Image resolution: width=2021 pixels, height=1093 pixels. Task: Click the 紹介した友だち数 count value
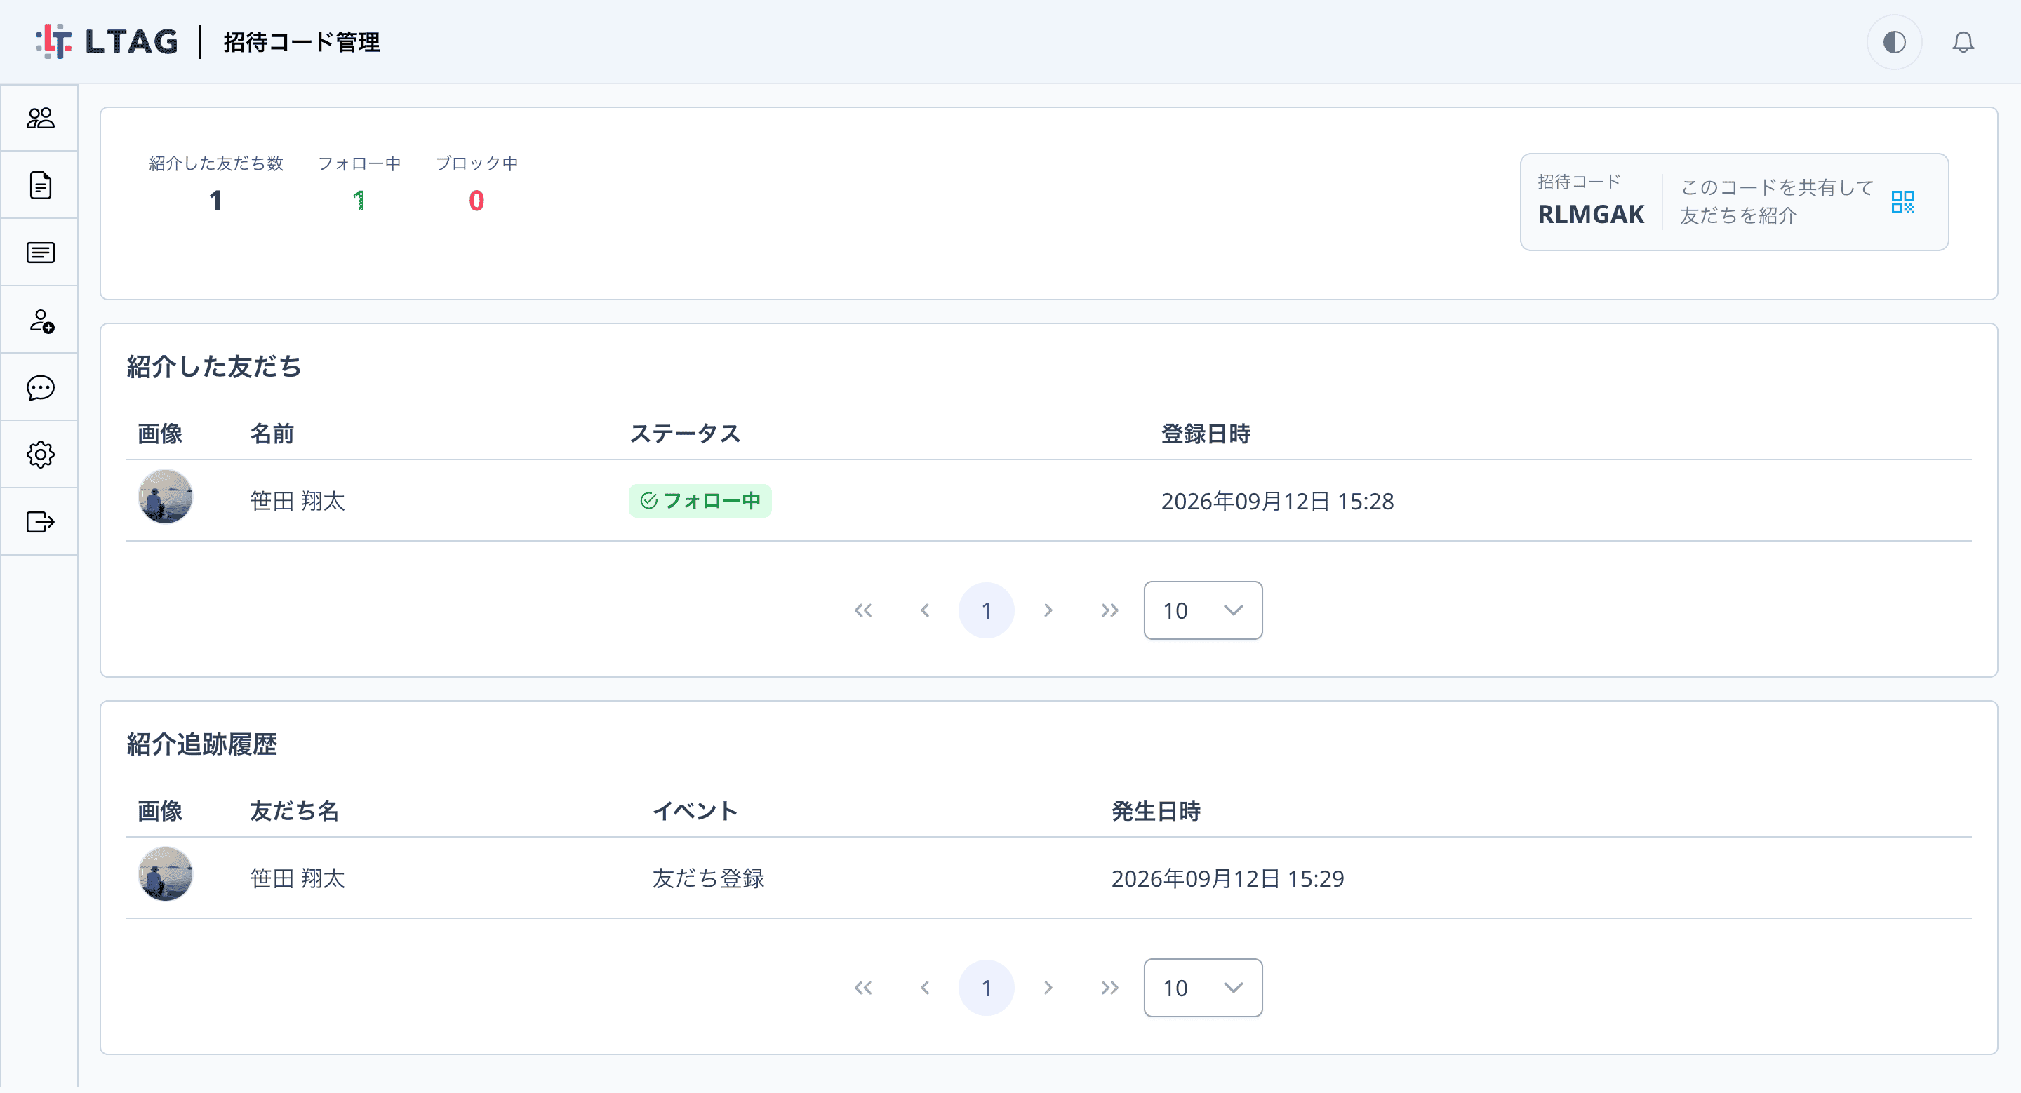(x=215, y=201)
